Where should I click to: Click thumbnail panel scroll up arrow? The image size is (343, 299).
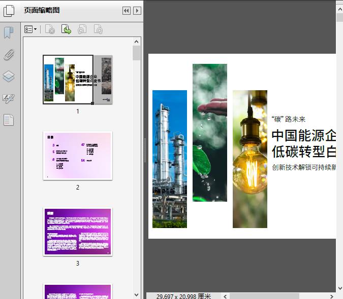(x=137, y=42)
